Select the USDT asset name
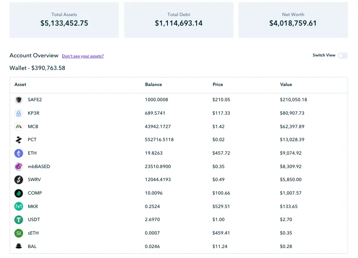 [34, 219]
